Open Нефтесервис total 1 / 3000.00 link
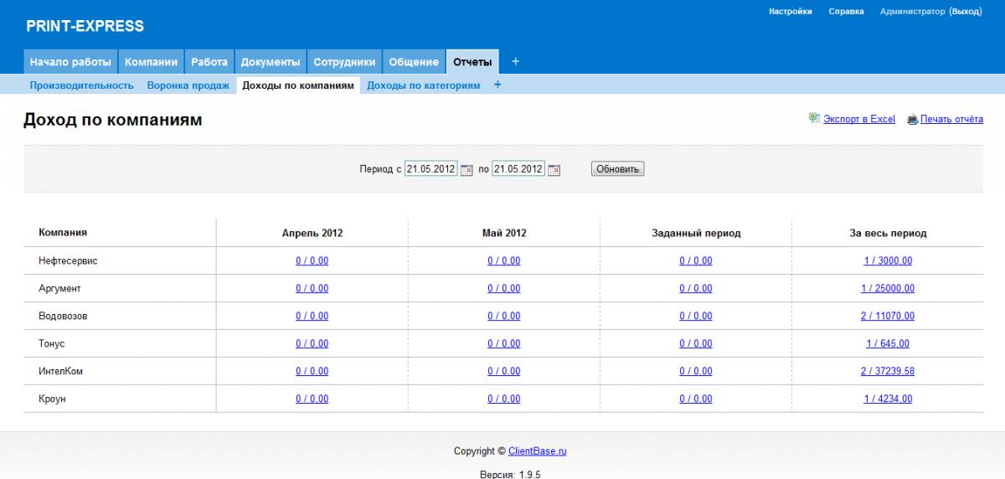The width and height of the screenshot is (1005, 479). (x=888, y=261)
